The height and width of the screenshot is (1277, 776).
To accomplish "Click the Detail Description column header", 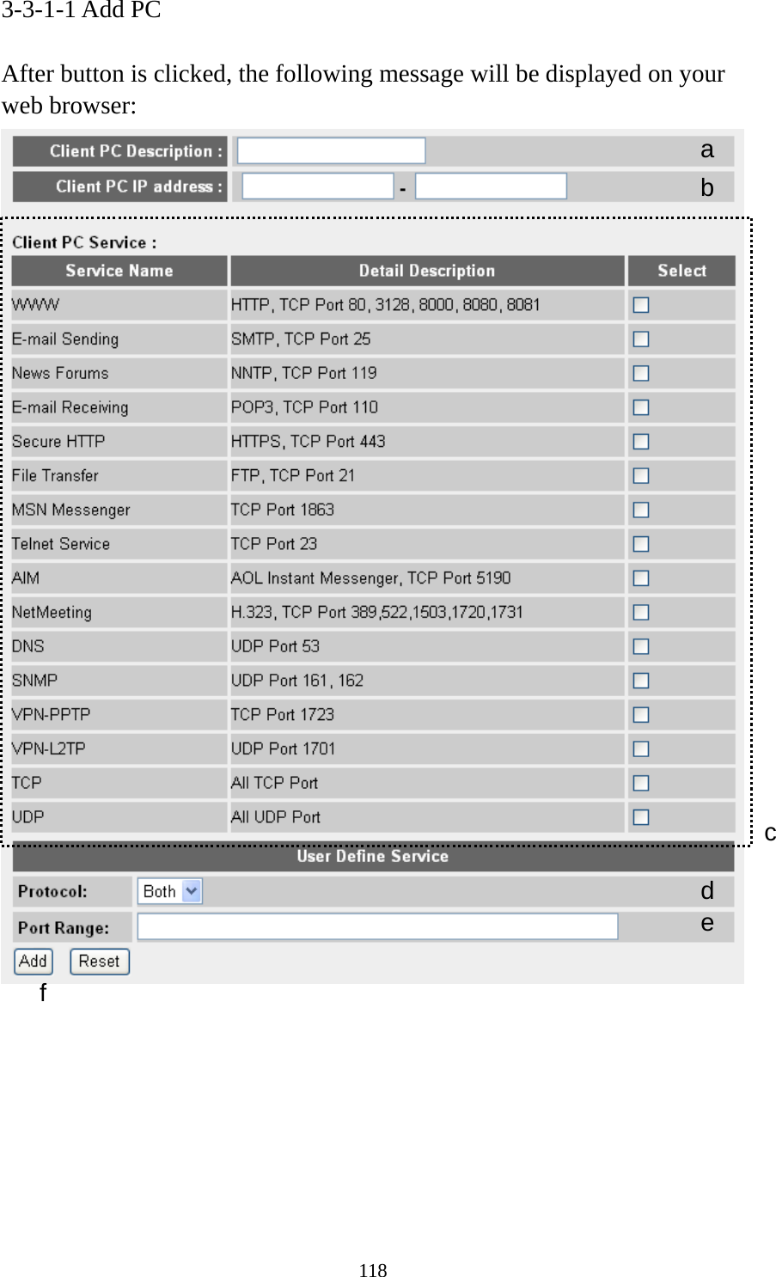I will 427,271.
